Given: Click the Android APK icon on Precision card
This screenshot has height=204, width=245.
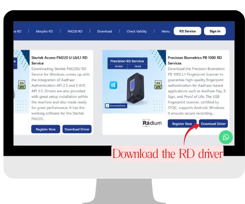Looking at the screenshot, I should (x=156, y=85).
